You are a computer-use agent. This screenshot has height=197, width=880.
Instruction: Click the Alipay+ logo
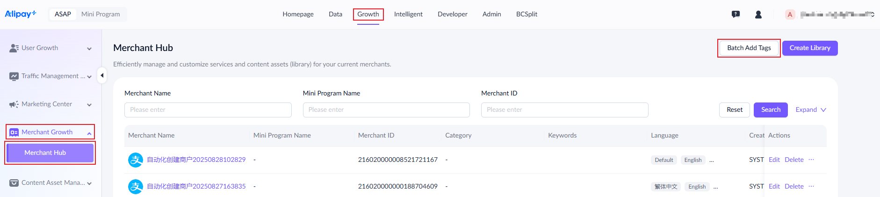[x=21, y=14]
